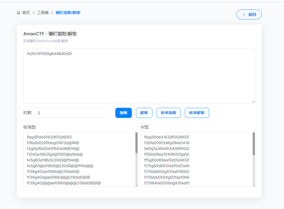Click the 枚举解密 enumerate decrypt button
Viewport: 284px width, 209px height.
click(x=197, y=113)
